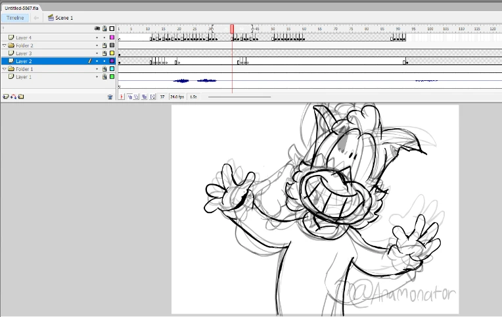
Task: Toggle the lock dot for Layer 2
Action: [x=104, y=61]
